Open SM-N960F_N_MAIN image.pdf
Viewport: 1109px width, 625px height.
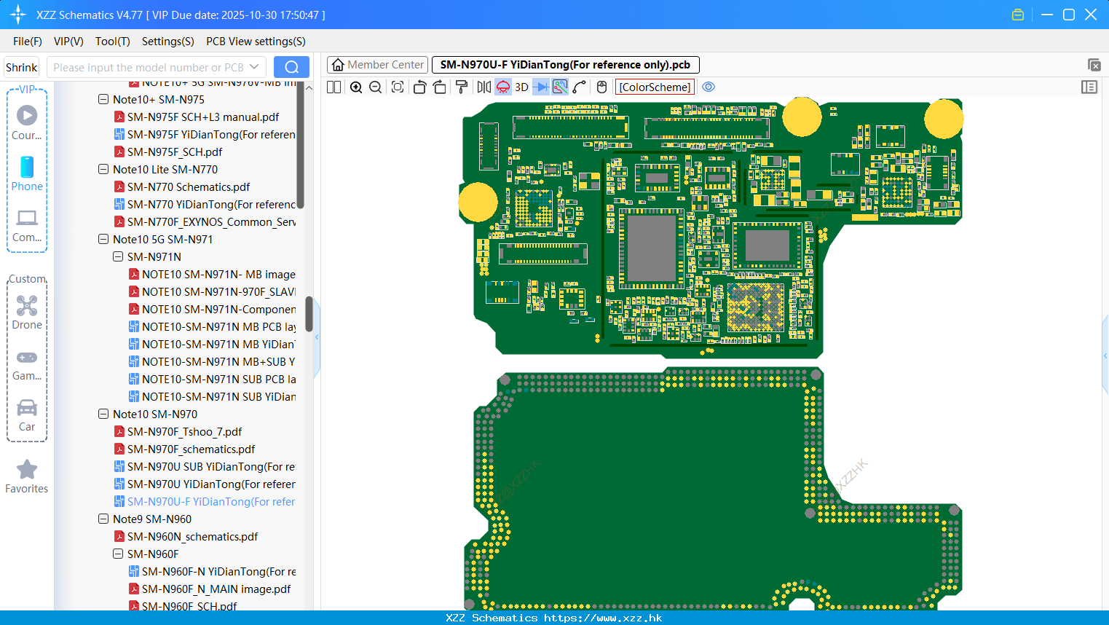click(210, 589)
